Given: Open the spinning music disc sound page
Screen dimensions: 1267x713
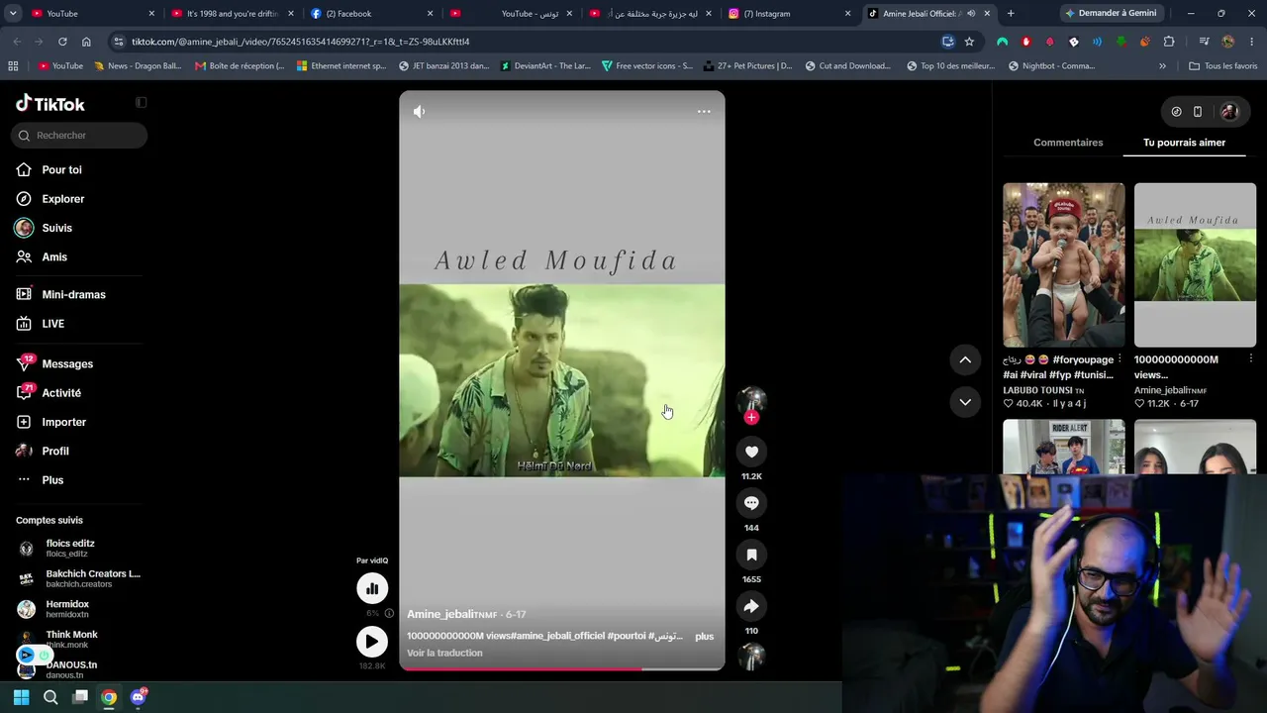Looking at the screenshot, I should (x=752, y=656).
